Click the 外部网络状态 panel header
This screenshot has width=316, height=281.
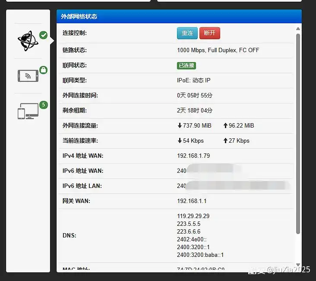(x=179, y=16)
